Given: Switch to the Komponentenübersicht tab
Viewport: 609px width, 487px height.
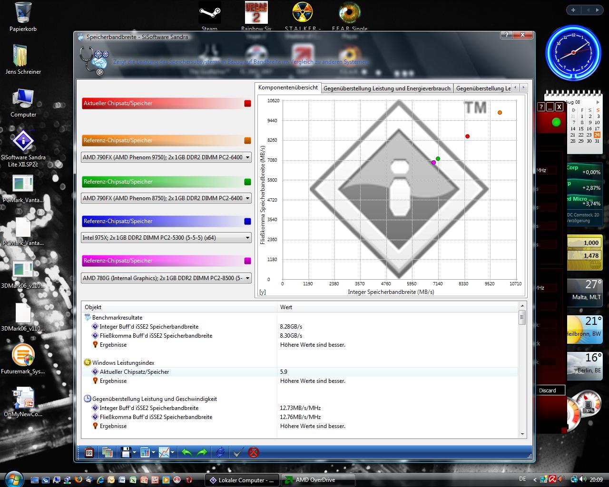Looking at the screenshot, I should tap(288, 88).
